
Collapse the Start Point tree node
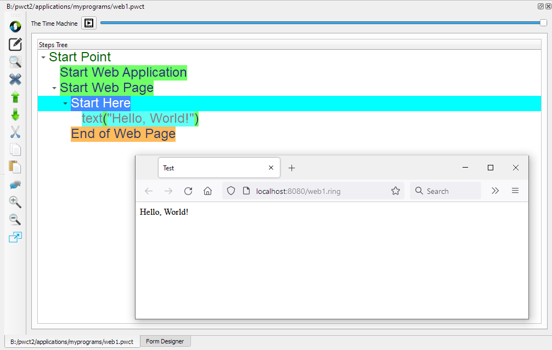(x=43, y=58)
